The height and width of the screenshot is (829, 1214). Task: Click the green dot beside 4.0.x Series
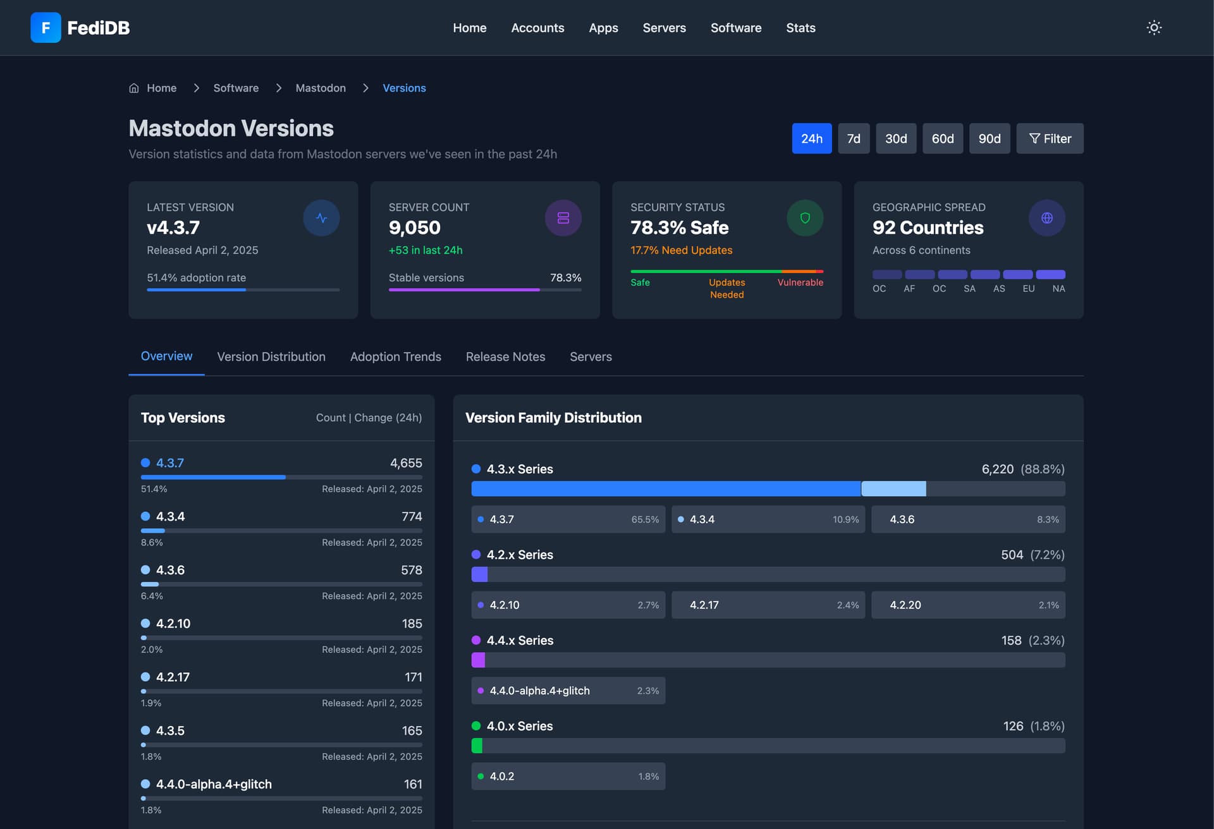pyautogui.click(x=476, y=726)
